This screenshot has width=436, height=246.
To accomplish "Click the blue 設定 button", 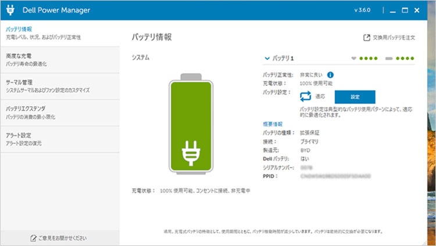I will click(355, 97).
